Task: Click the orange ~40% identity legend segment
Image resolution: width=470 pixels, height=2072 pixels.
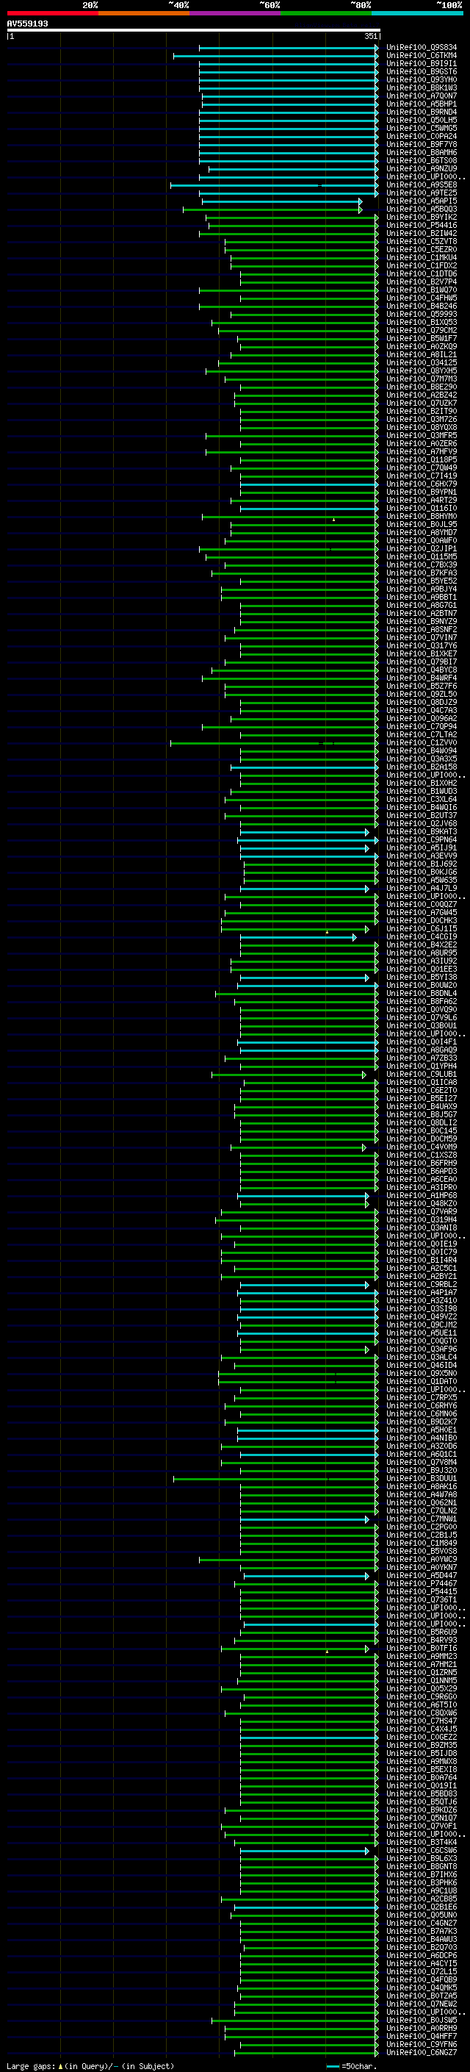Action: [144, 13]
